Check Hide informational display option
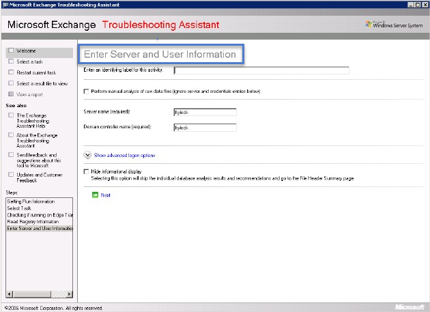Image resolution: width=430 pixels, height=312 pixels. (x=86, y=171)
